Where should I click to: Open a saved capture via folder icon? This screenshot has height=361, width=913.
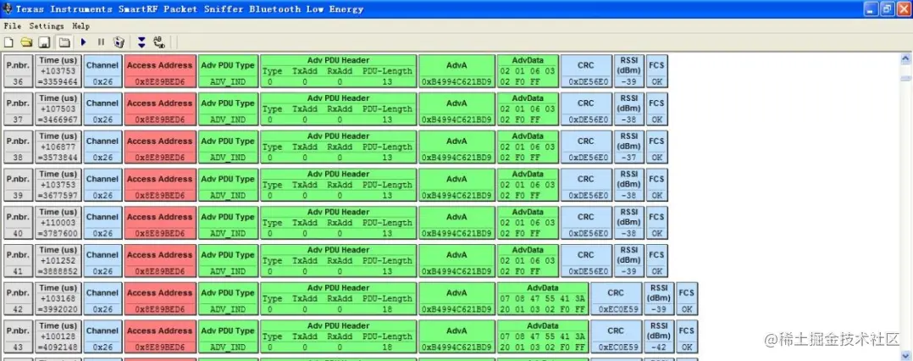point(26,42)
